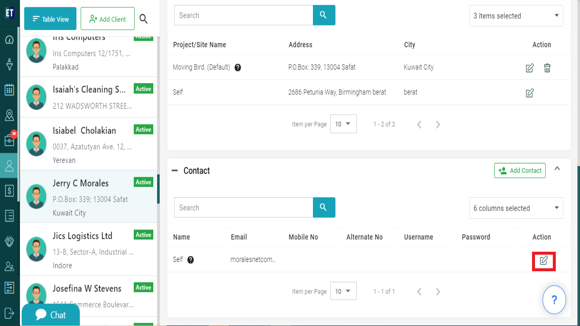Image resolution: width=580 pixels, height=326 pixels.
Task: Click the Project/Site Name column header
Action: coord(200,45)
